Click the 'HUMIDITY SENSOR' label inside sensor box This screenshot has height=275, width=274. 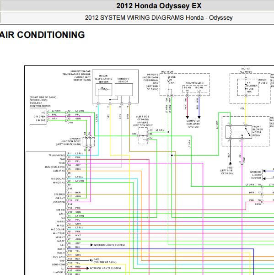tap(123, 81)
